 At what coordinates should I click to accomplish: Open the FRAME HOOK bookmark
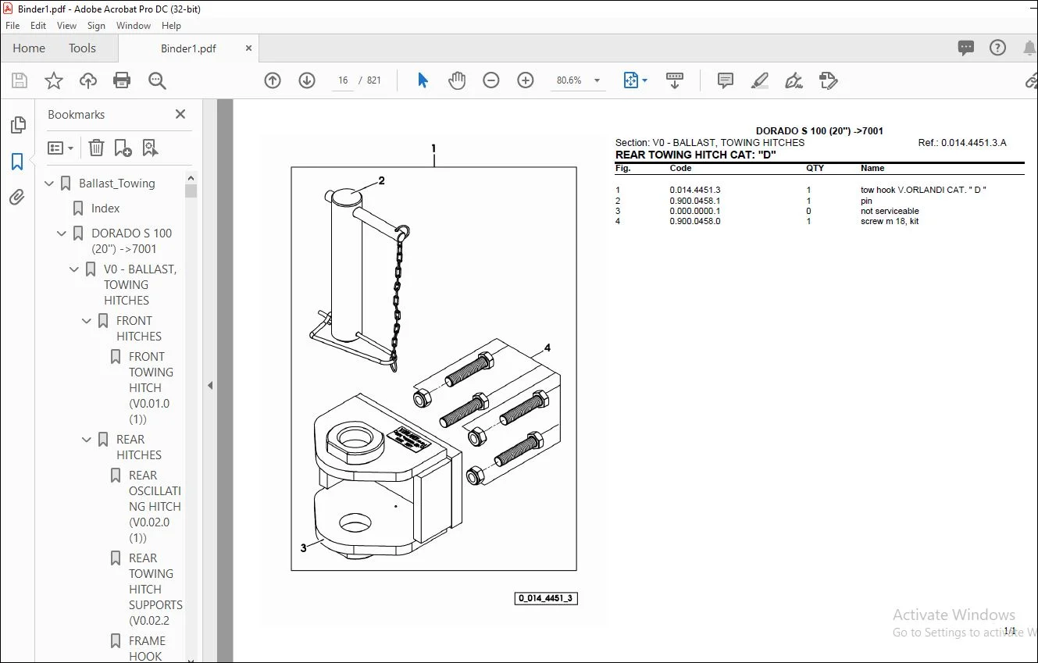tap(147, 648)
